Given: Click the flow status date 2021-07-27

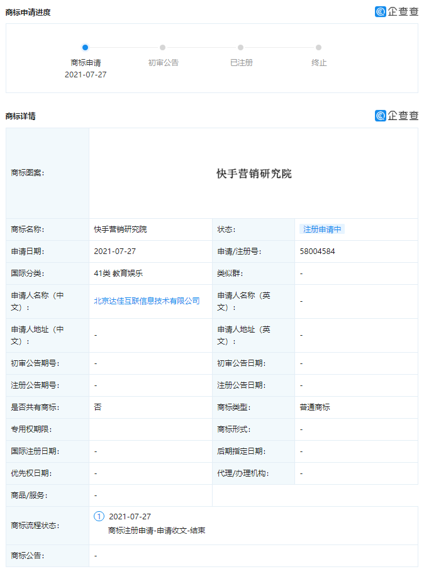Looking at the screenshot, I should (x=130, y=516).
